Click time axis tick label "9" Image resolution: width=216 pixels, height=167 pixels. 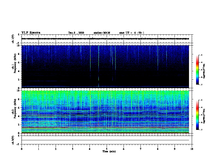175,149
